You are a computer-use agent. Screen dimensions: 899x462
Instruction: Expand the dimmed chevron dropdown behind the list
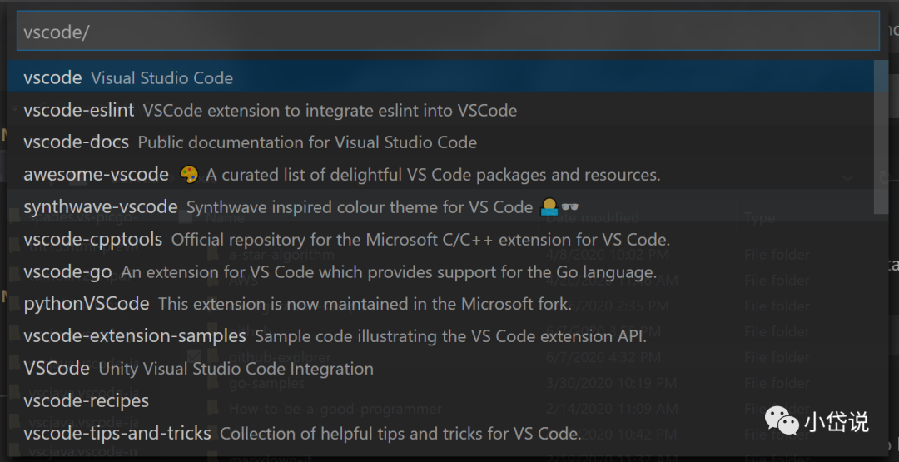(848, 177)
